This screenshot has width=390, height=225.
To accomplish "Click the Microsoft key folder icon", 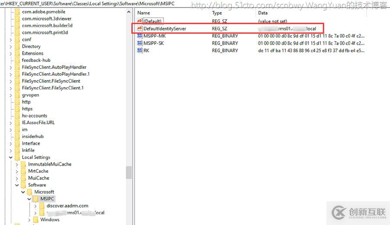I will click(x=29, y=192).
